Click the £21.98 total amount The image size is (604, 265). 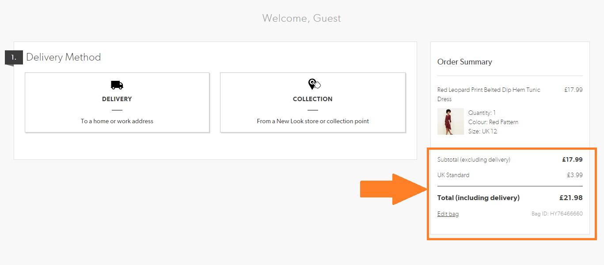coord(571,198)
